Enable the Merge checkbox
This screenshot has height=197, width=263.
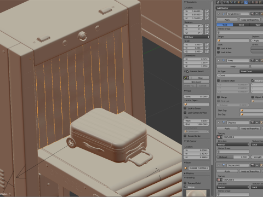coord(219,97)
